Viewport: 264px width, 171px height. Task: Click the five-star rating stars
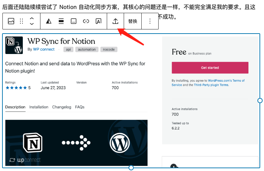tap(16, 88)
